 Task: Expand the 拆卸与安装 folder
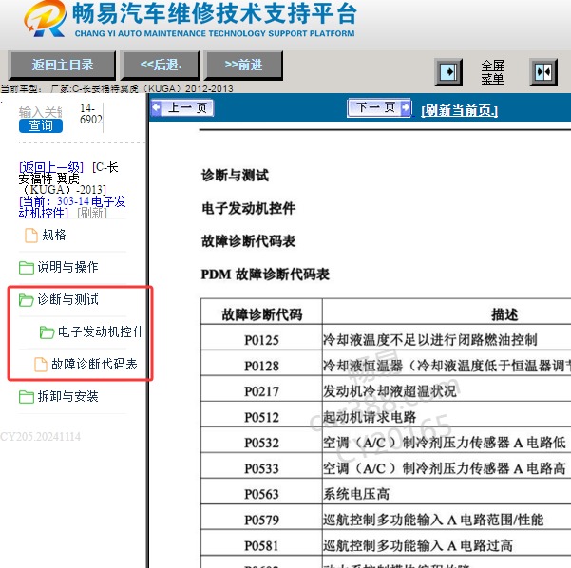click(67, 396)
